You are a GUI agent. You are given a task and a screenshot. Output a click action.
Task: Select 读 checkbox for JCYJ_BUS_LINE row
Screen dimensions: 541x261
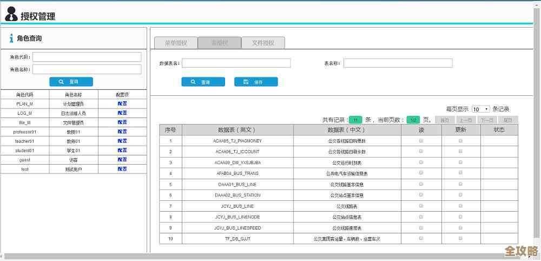point(421,206)
